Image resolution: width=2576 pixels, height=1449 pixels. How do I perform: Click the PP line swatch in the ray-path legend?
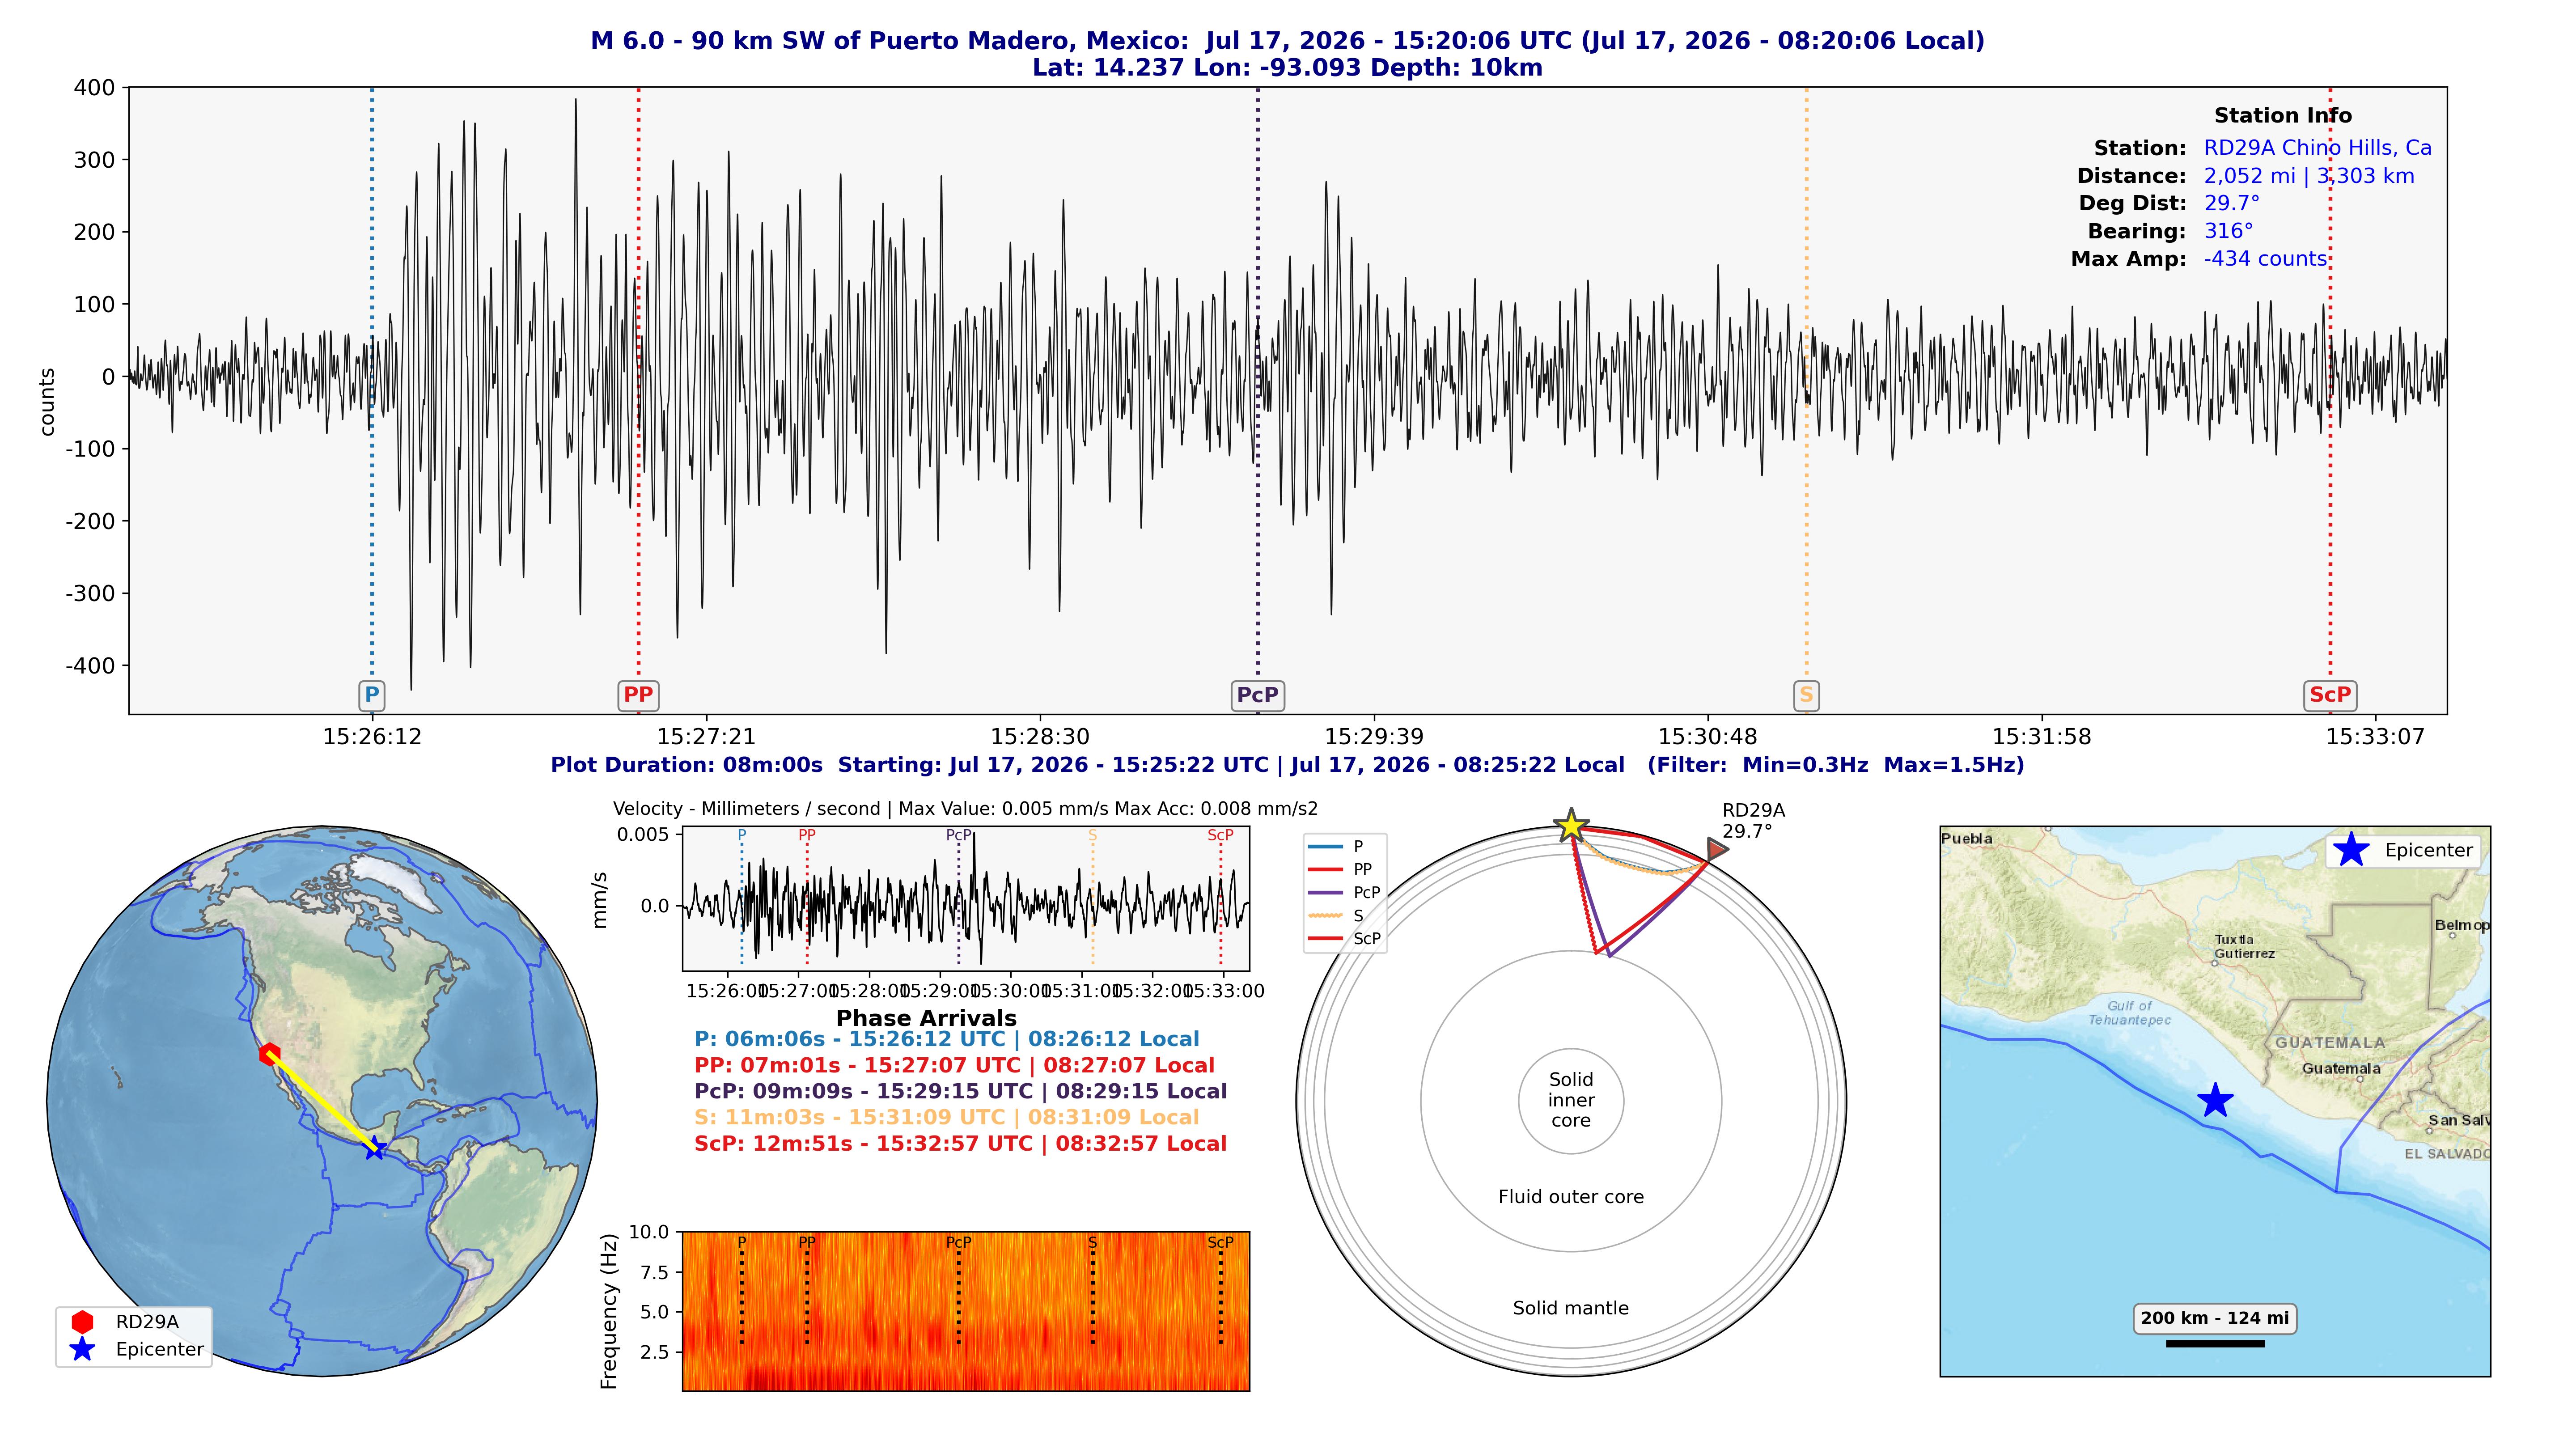point(1325,869)
